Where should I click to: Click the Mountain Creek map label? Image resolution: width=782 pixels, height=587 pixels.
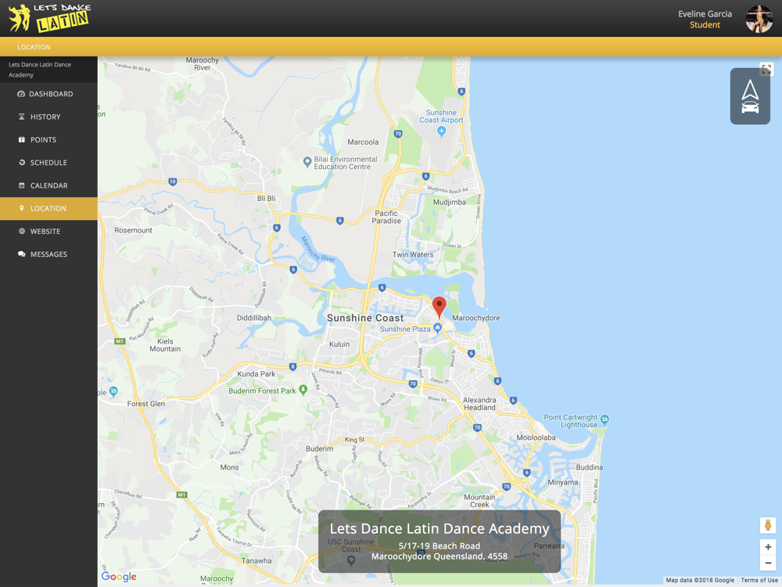click(x=479, y=501)
